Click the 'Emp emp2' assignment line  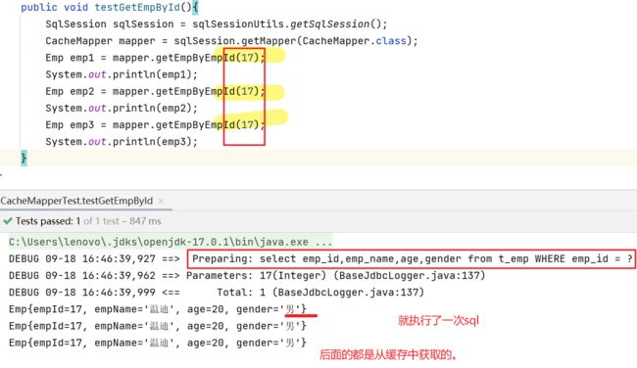(x=155, y=91)
